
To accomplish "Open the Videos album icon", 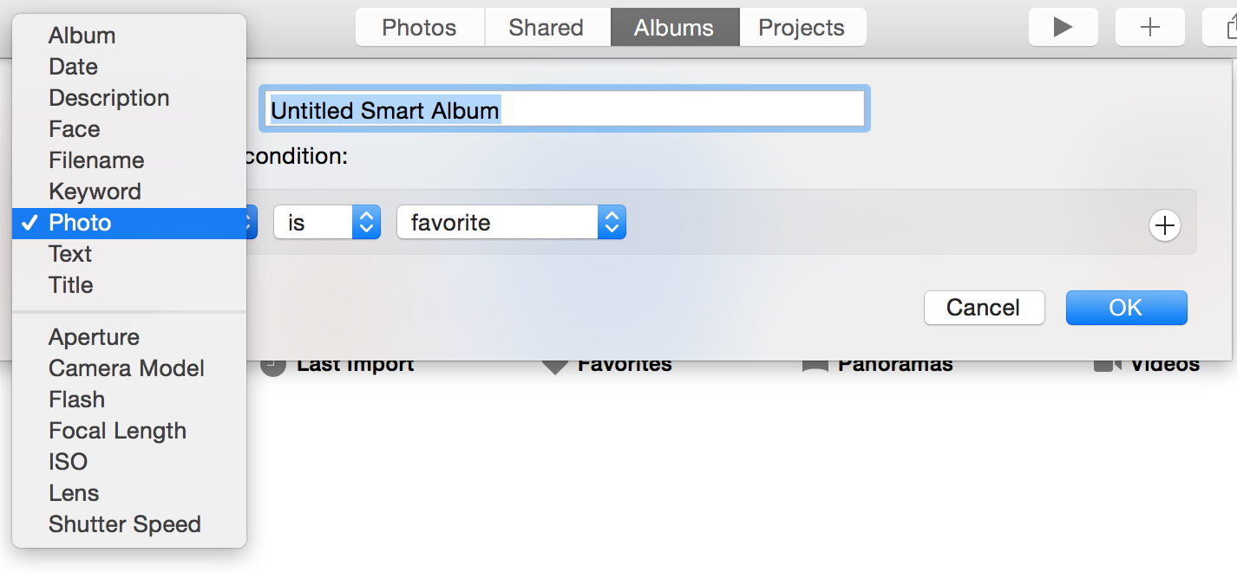I will click(x=1108, y=365).
